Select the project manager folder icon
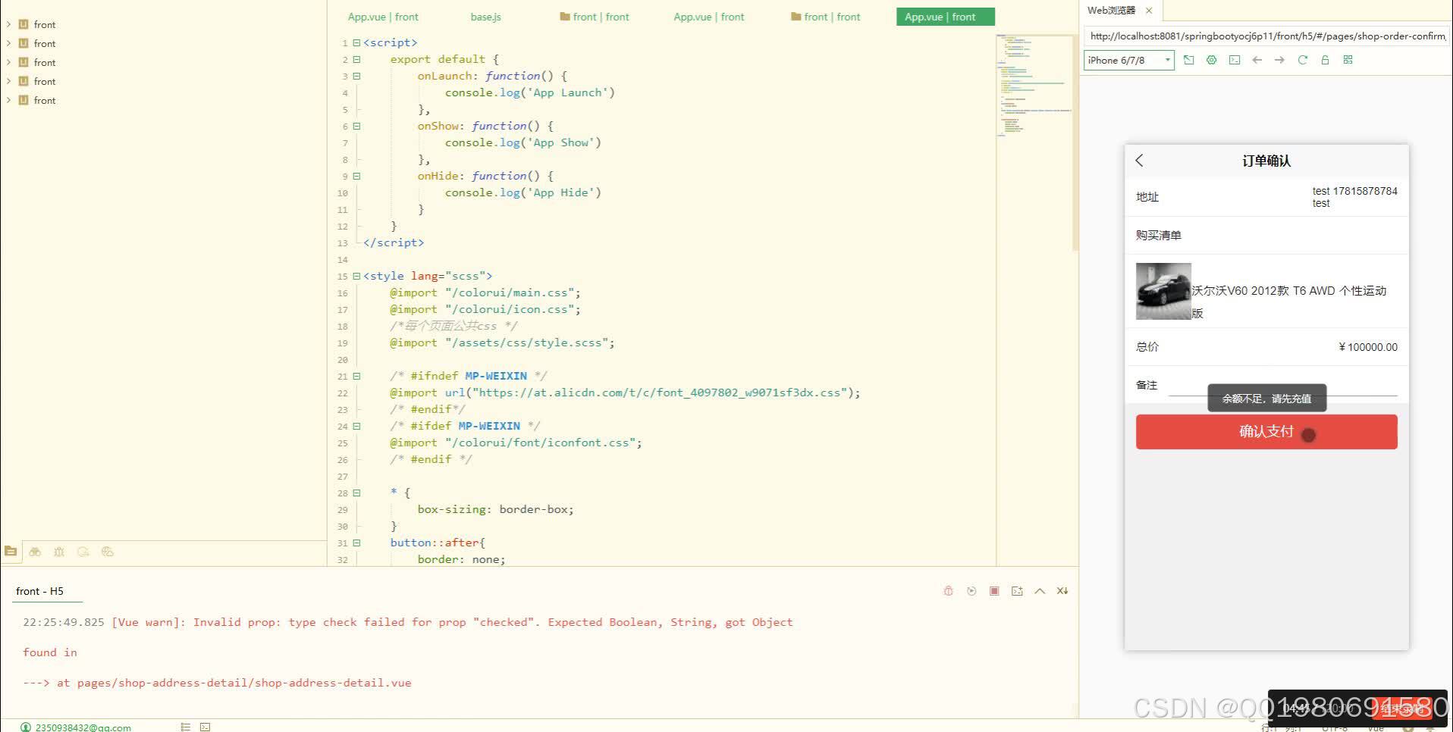This screenshot has width=1453, height=732. (x=11, y=552)
